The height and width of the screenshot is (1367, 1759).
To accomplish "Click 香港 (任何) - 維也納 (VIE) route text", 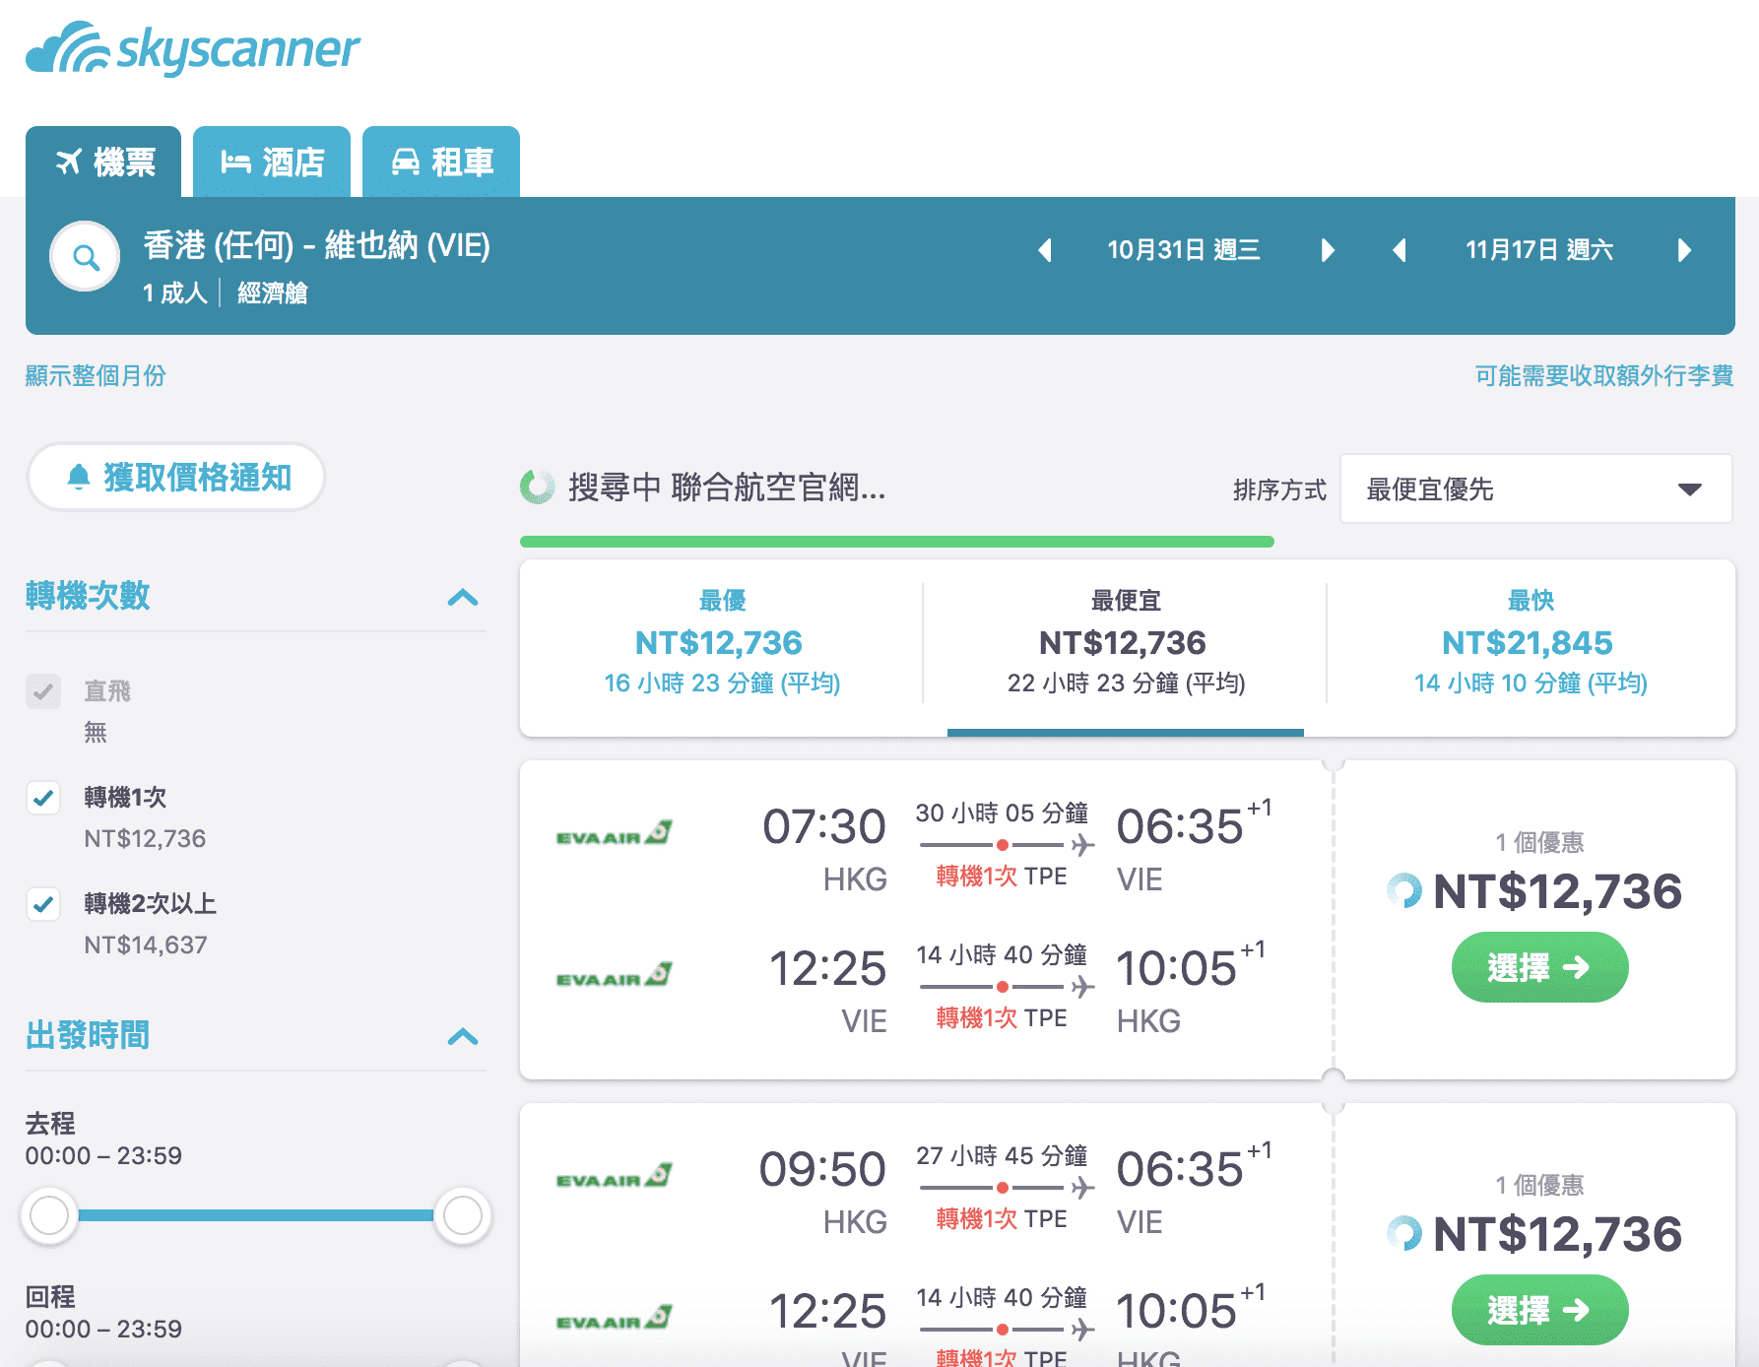I will point(316,245).
